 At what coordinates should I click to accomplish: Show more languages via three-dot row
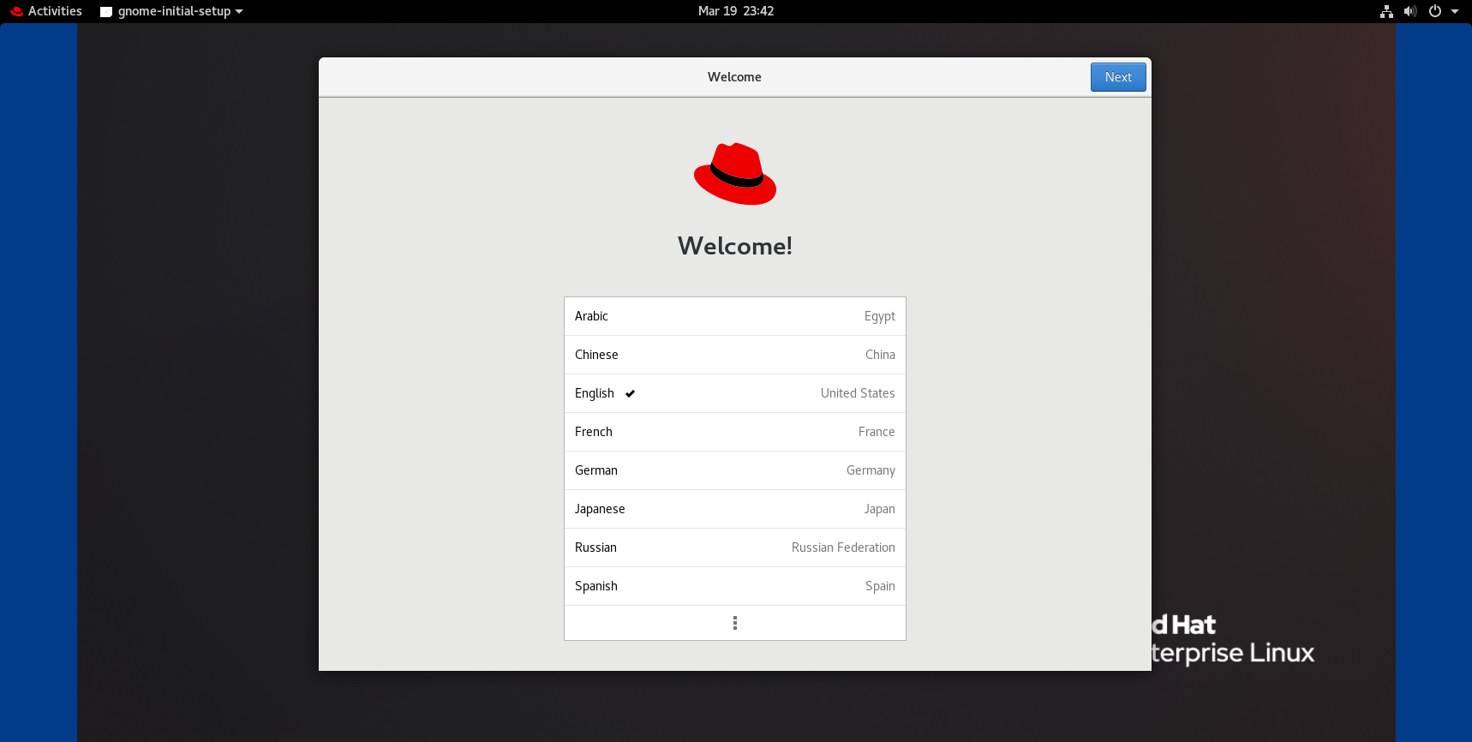(735, 623)
